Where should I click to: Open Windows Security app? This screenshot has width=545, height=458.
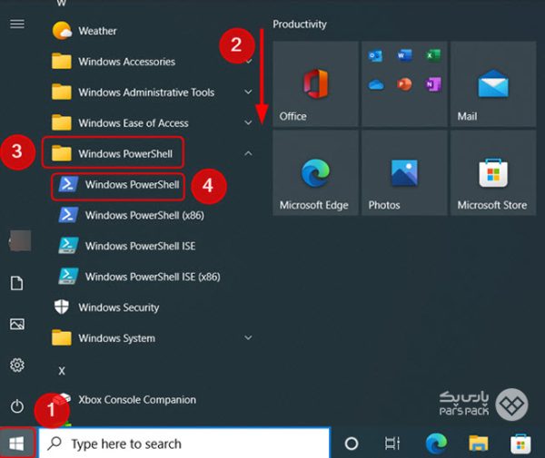click(118, 307)
